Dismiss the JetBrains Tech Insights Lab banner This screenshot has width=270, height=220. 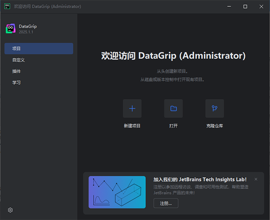coord(256,179)
